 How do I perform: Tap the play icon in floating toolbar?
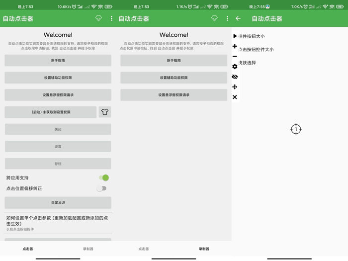click(235, 36)
